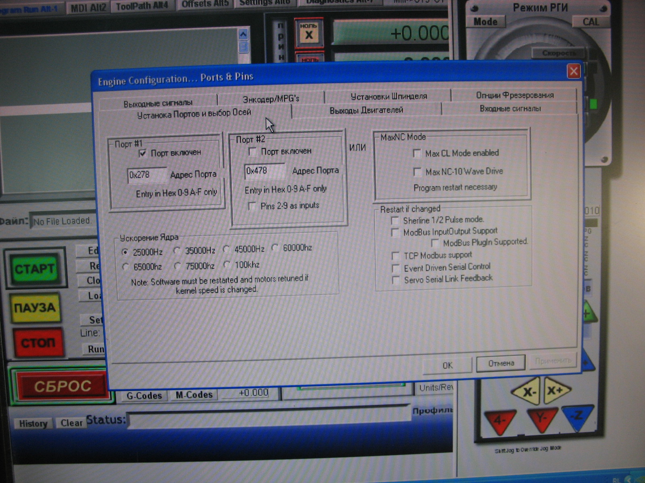Click the green СТАРТ button
The image size is (645, 483).
(35, 268)
